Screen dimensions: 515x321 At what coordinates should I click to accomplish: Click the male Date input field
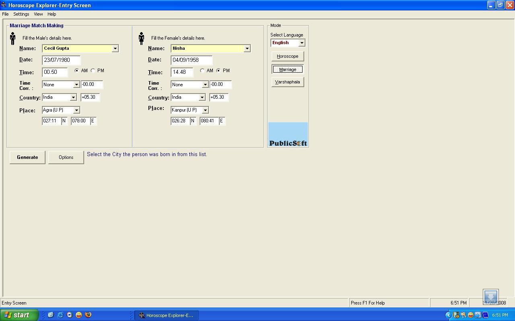(x=61, y=60)
